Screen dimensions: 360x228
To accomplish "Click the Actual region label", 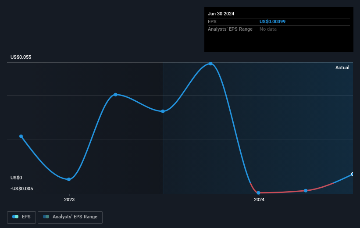I will [x=342, y=68].
